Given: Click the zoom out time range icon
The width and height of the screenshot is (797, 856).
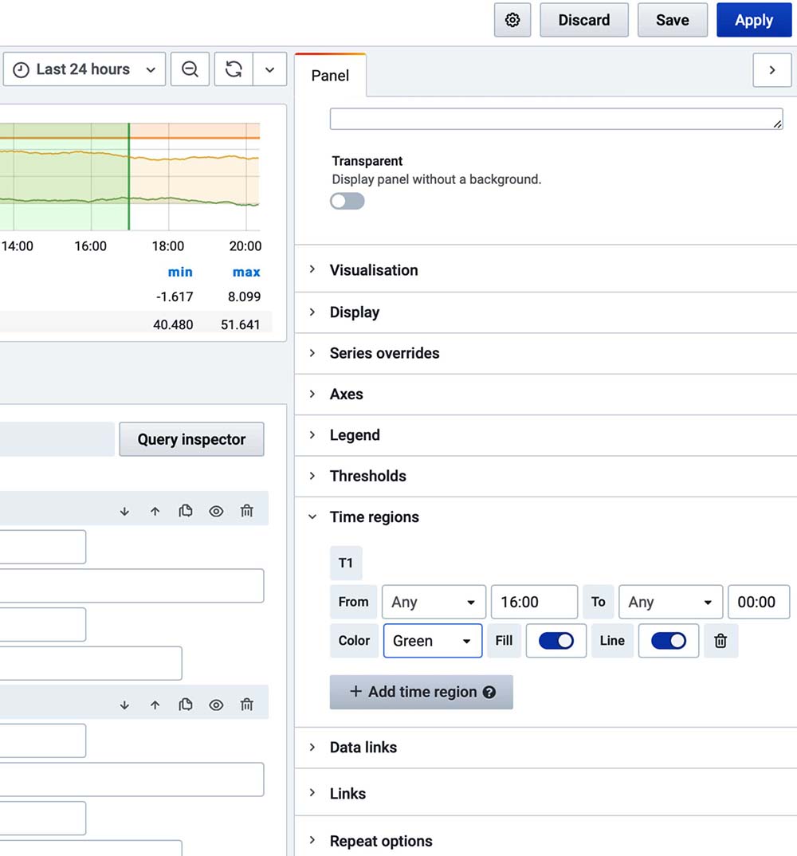Looking at the screenshot, I should (190, 69).
